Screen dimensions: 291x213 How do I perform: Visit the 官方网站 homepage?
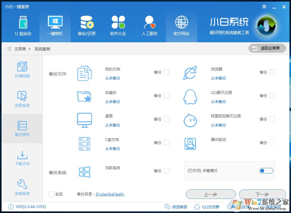click(181, 26)
